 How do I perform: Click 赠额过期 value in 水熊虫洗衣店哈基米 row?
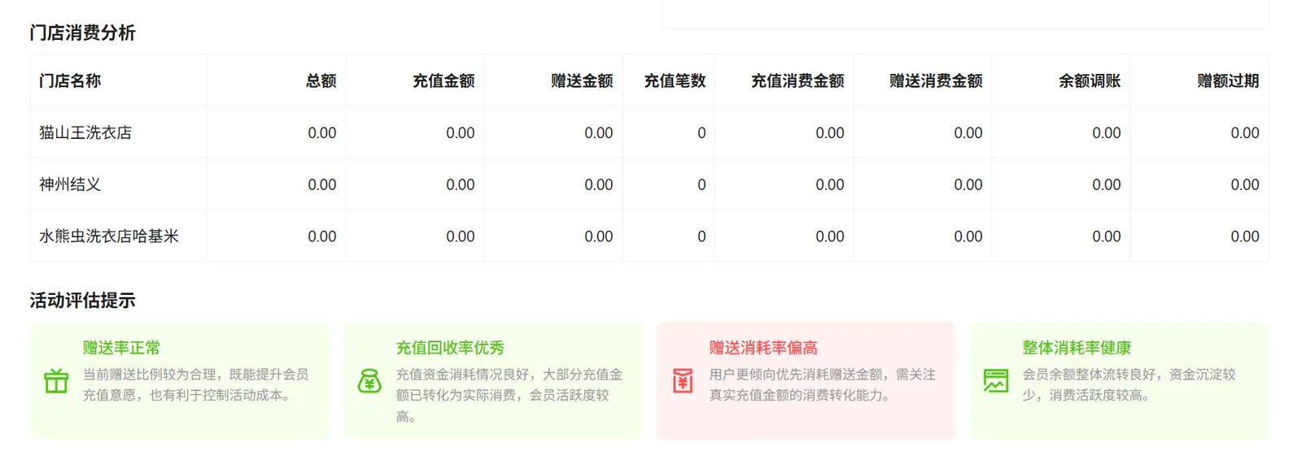(x=1245, y=236)
